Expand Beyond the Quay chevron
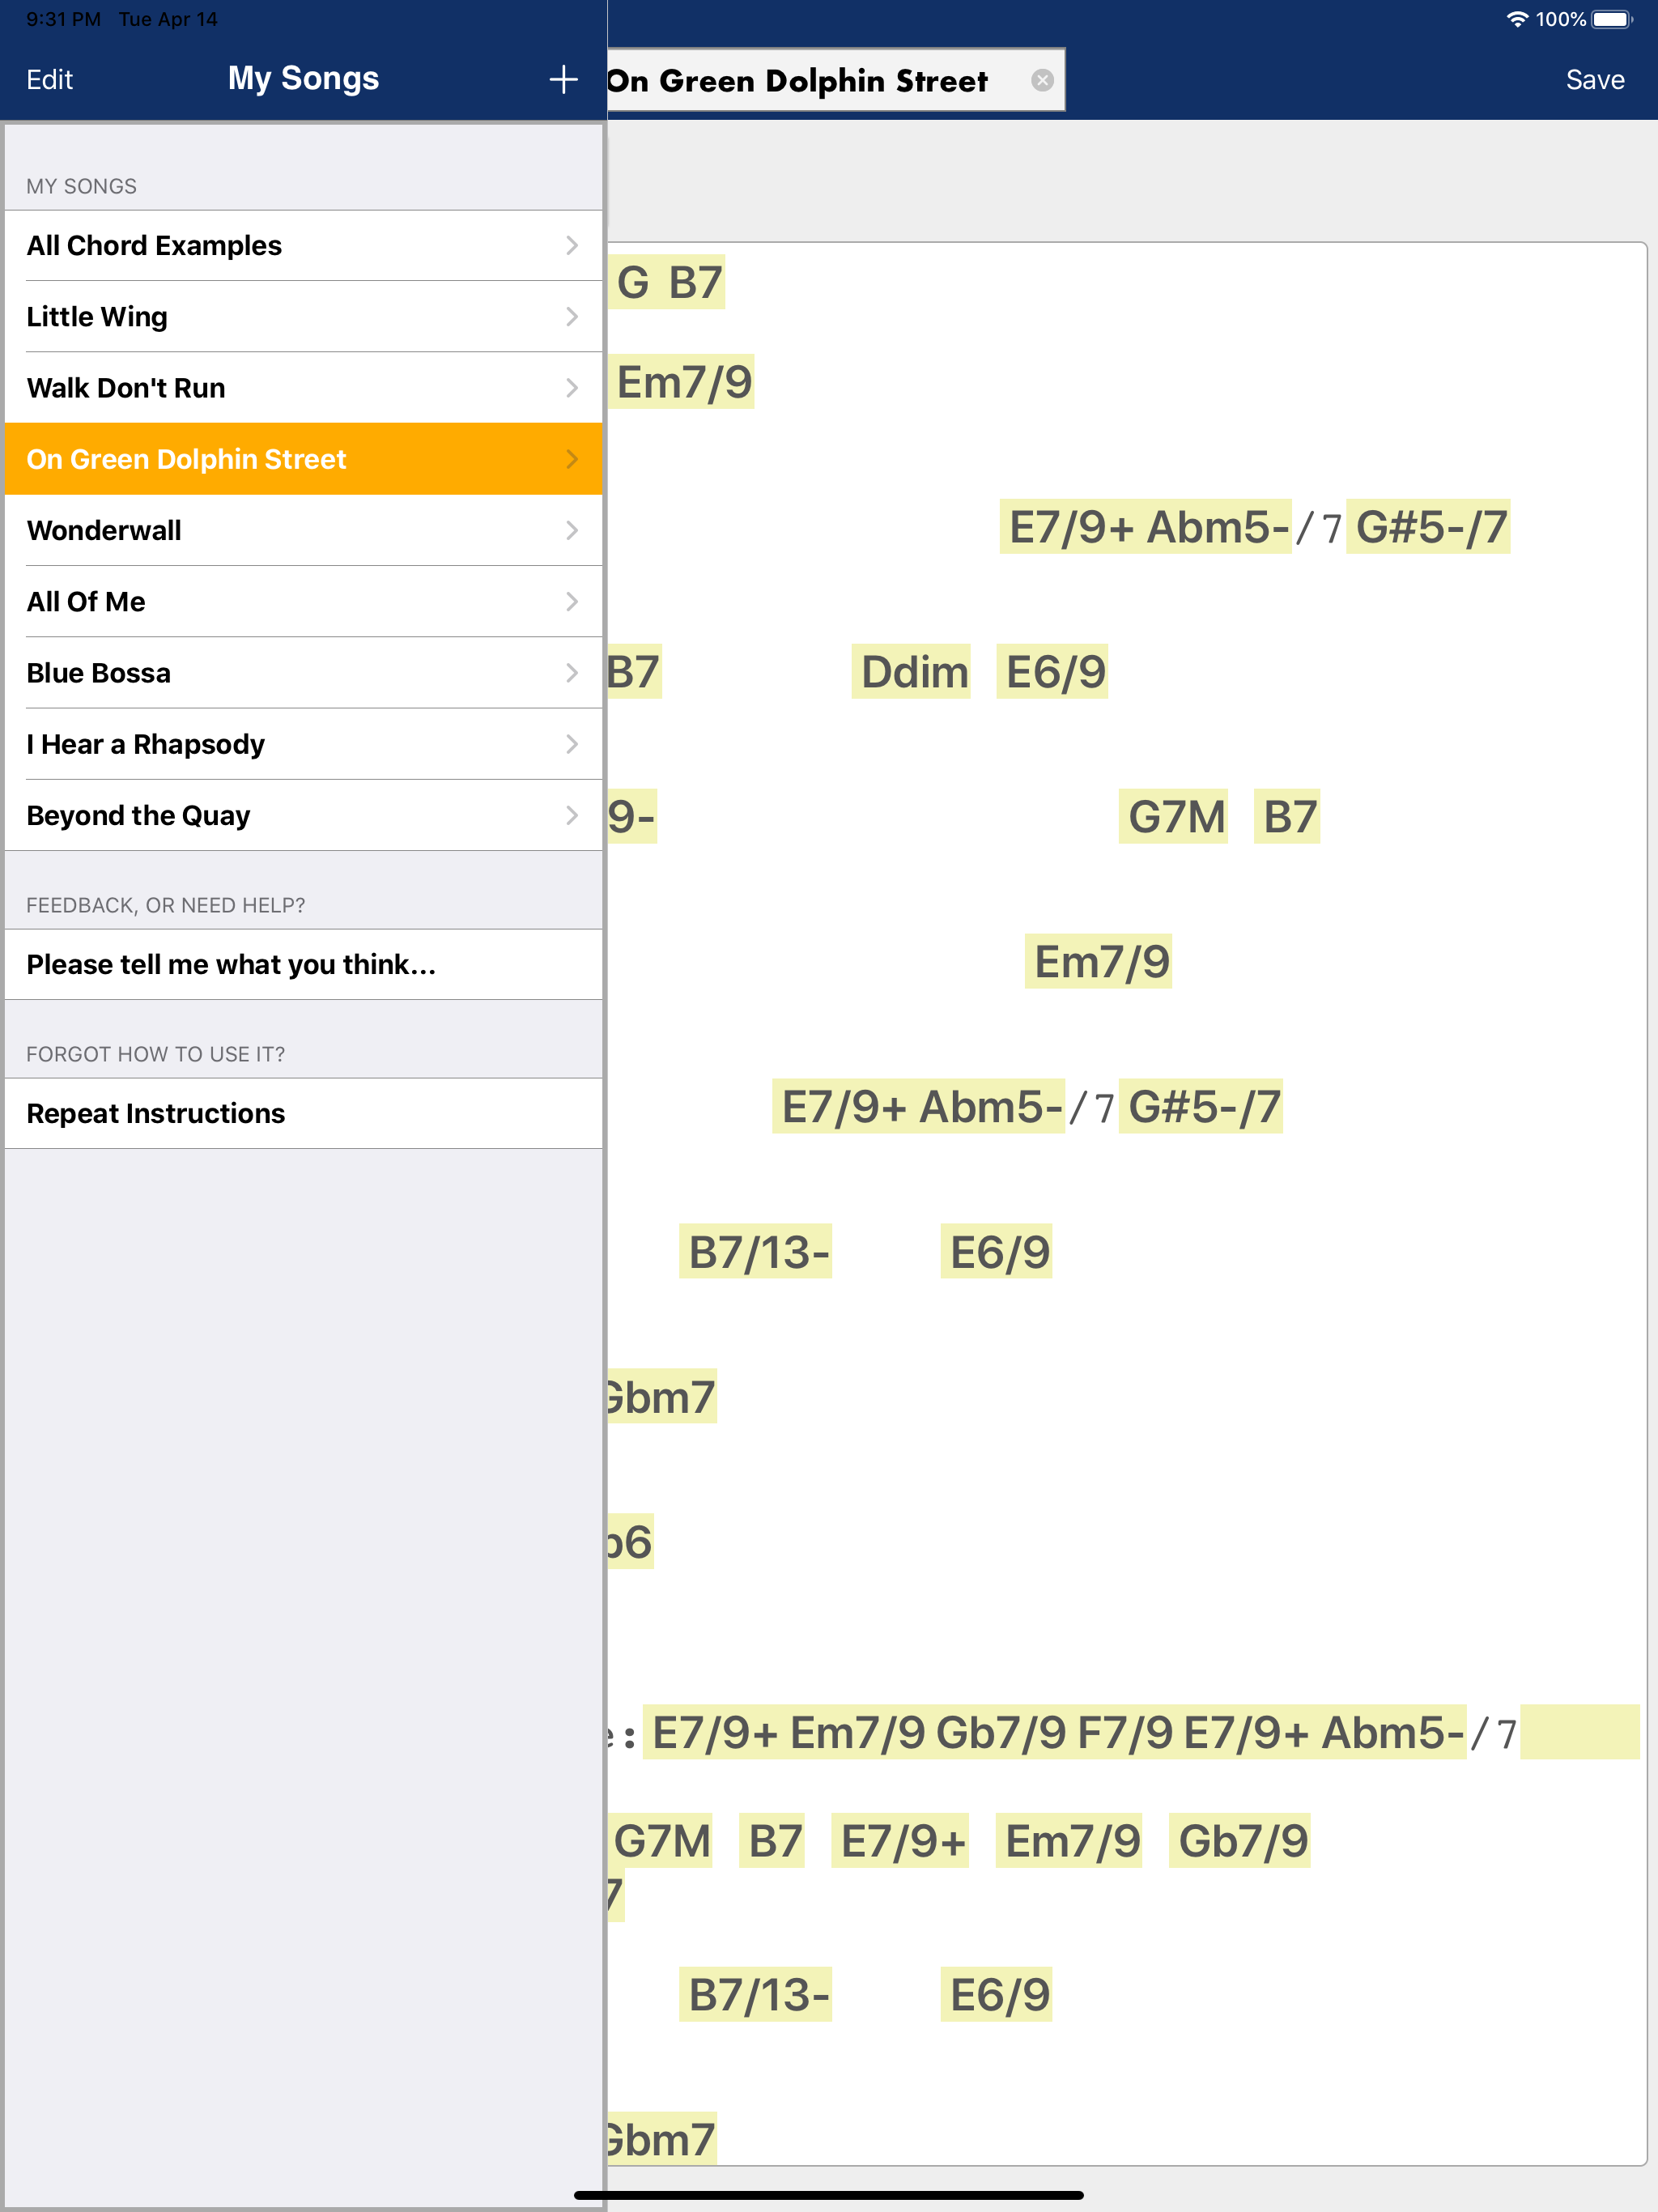This screenshot has width=1658, height=2212. pos(572,815)
